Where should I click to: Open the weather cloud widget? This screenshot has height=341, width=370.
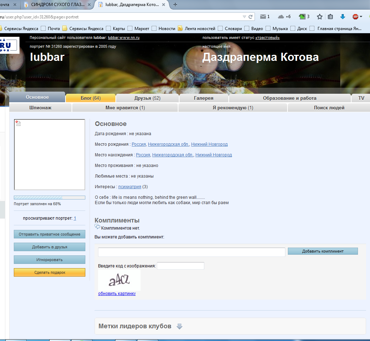tap(281, 17)
